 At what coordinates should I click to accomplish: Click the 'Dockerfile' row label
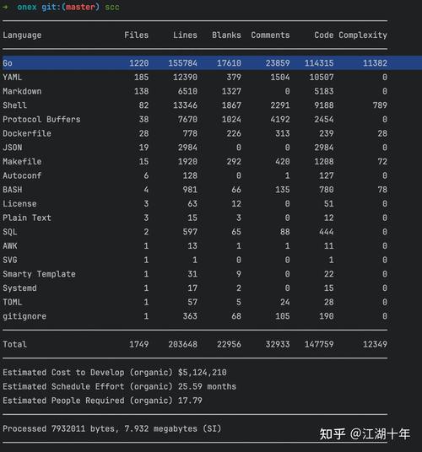27,133
